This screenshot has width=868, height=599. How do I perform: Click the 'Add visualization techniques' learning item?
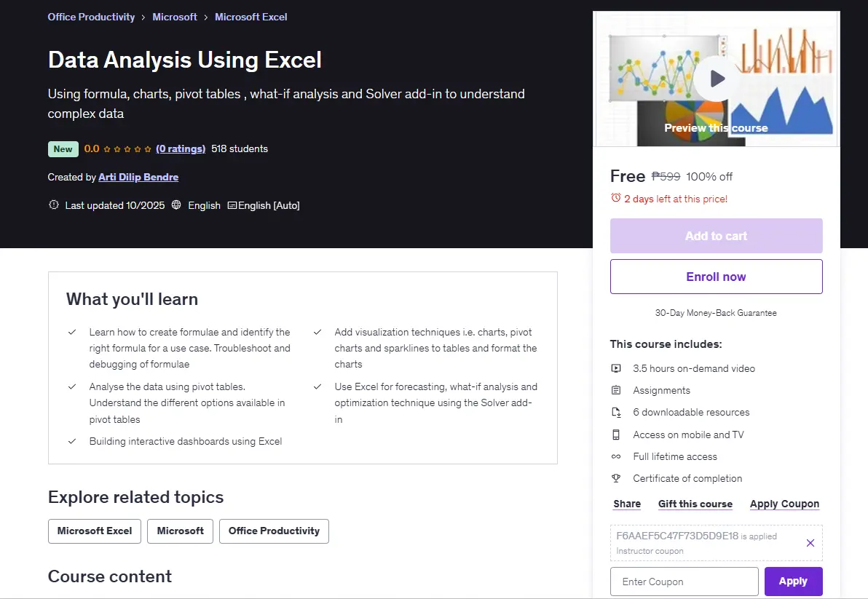click(435, 348)
